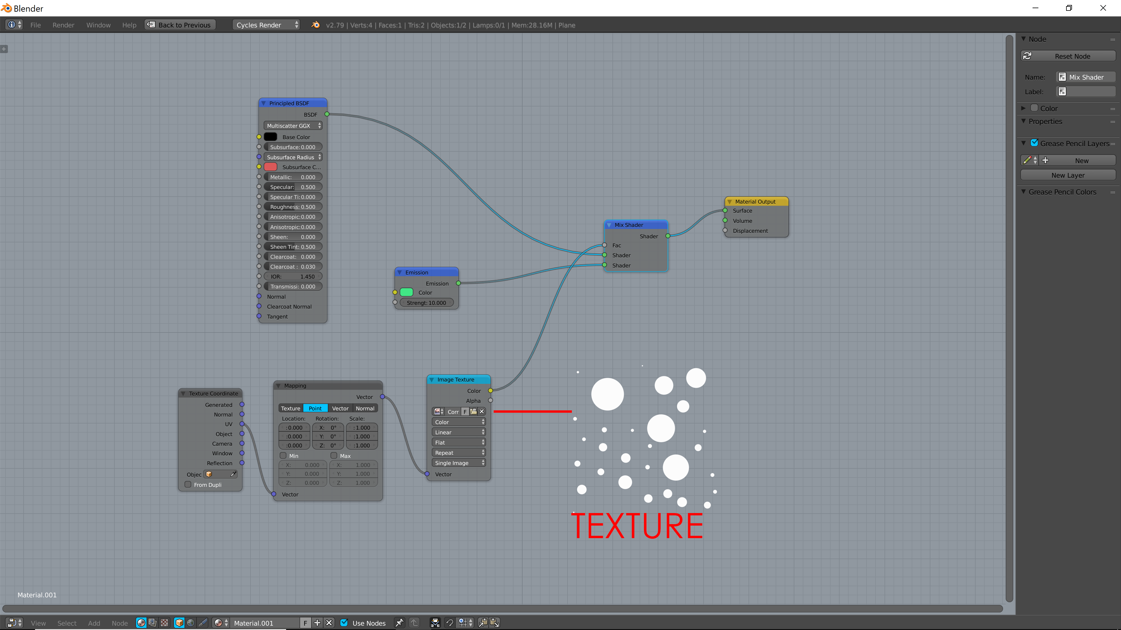The height and width of the screenshot is (630, 1121).
Task: Choose the world shader source globe icon
Action: click(191, 623)
